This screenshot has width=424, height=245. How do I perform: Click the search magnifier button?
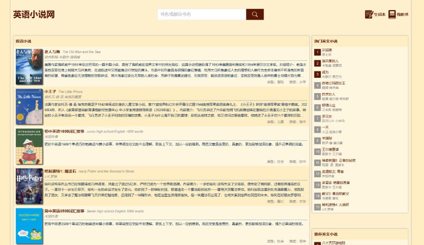pyautogui.click(x=254, y=14)
